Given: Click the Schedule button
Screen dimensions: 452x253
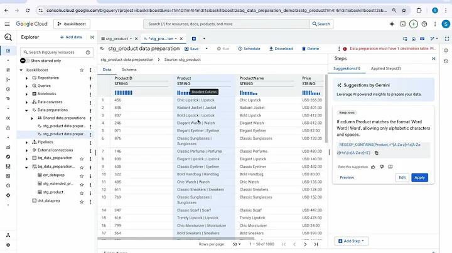Looking at the screenshot, I should pos(249,49).
